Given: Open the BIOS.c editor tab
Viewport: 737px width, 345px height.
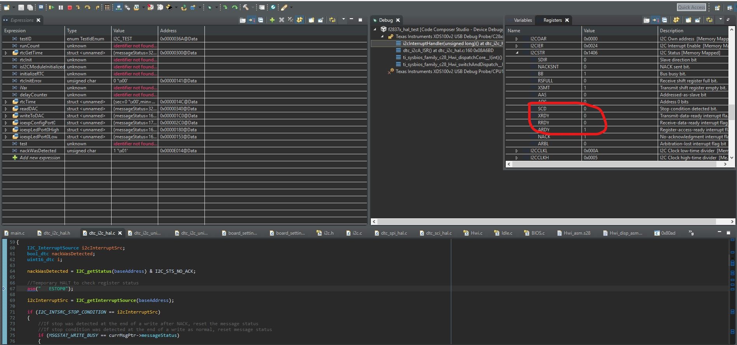Looking at the screenshot, I should point(534,233).
